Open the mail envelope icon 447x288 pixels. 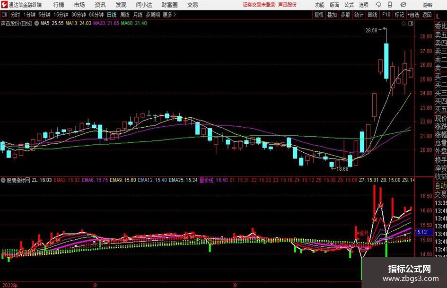click(403, 5)
